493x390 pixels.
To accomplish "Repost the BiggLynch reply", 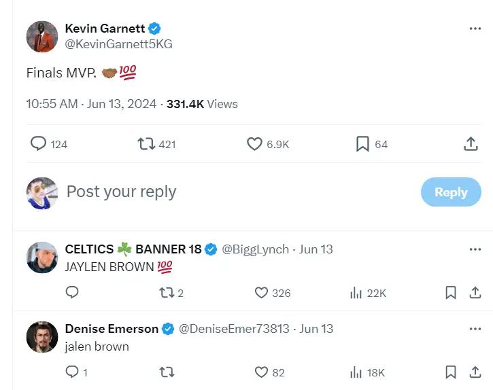I will tap(166, 293).
